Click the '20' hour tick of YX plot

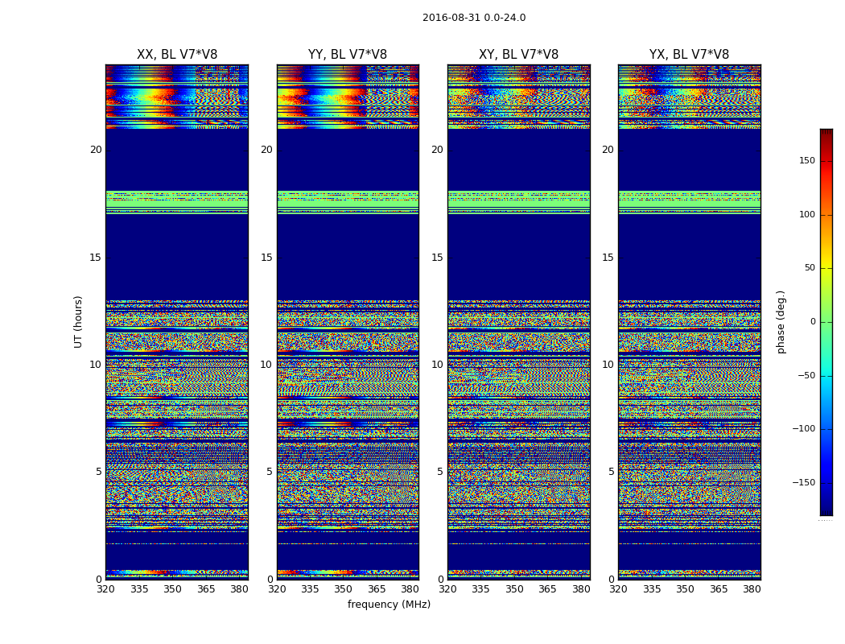(608, 150)
